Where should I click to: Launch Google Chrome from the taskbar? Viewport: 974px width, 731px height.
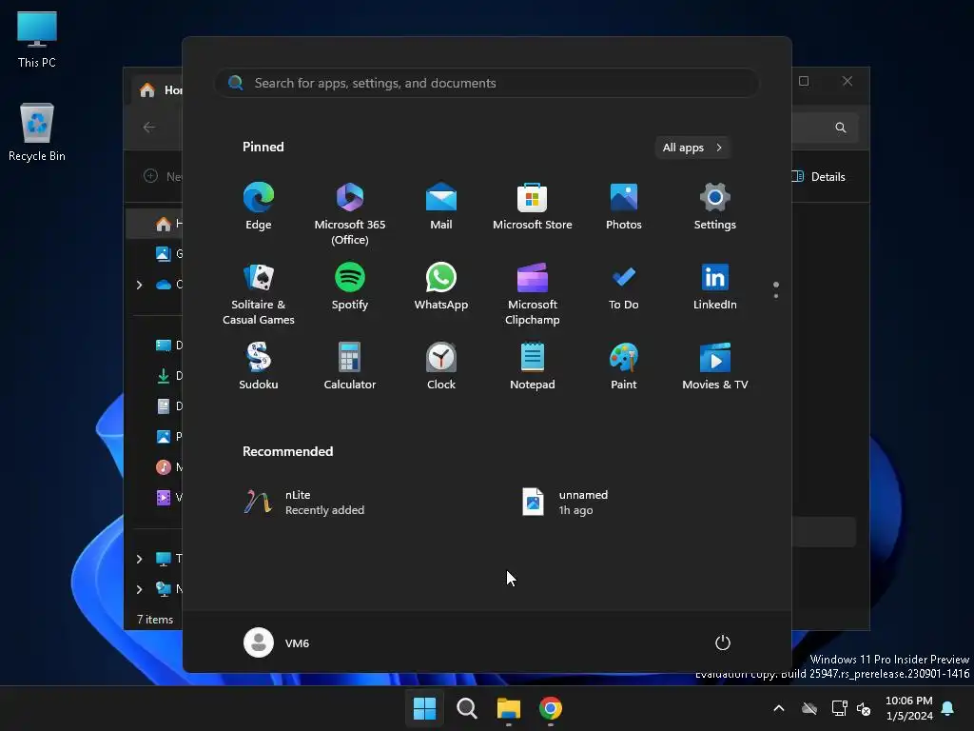point(551,708)
